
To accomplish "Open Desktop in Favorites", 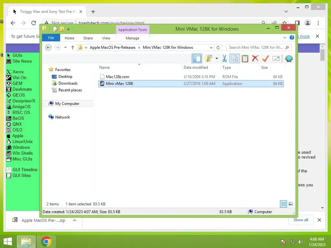I will (x=65, y=77).
